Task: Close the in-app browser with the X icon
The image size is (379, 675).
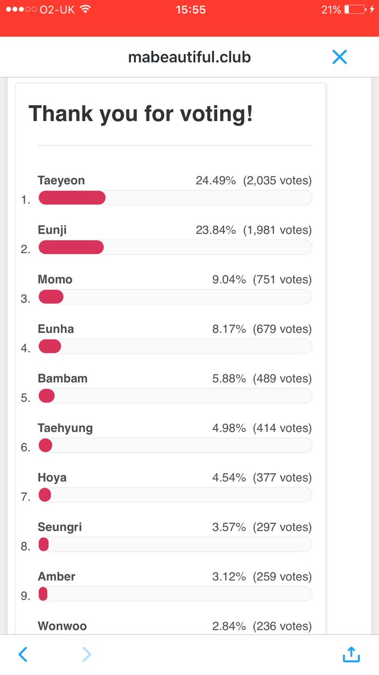Action: (x=340, y=57)
